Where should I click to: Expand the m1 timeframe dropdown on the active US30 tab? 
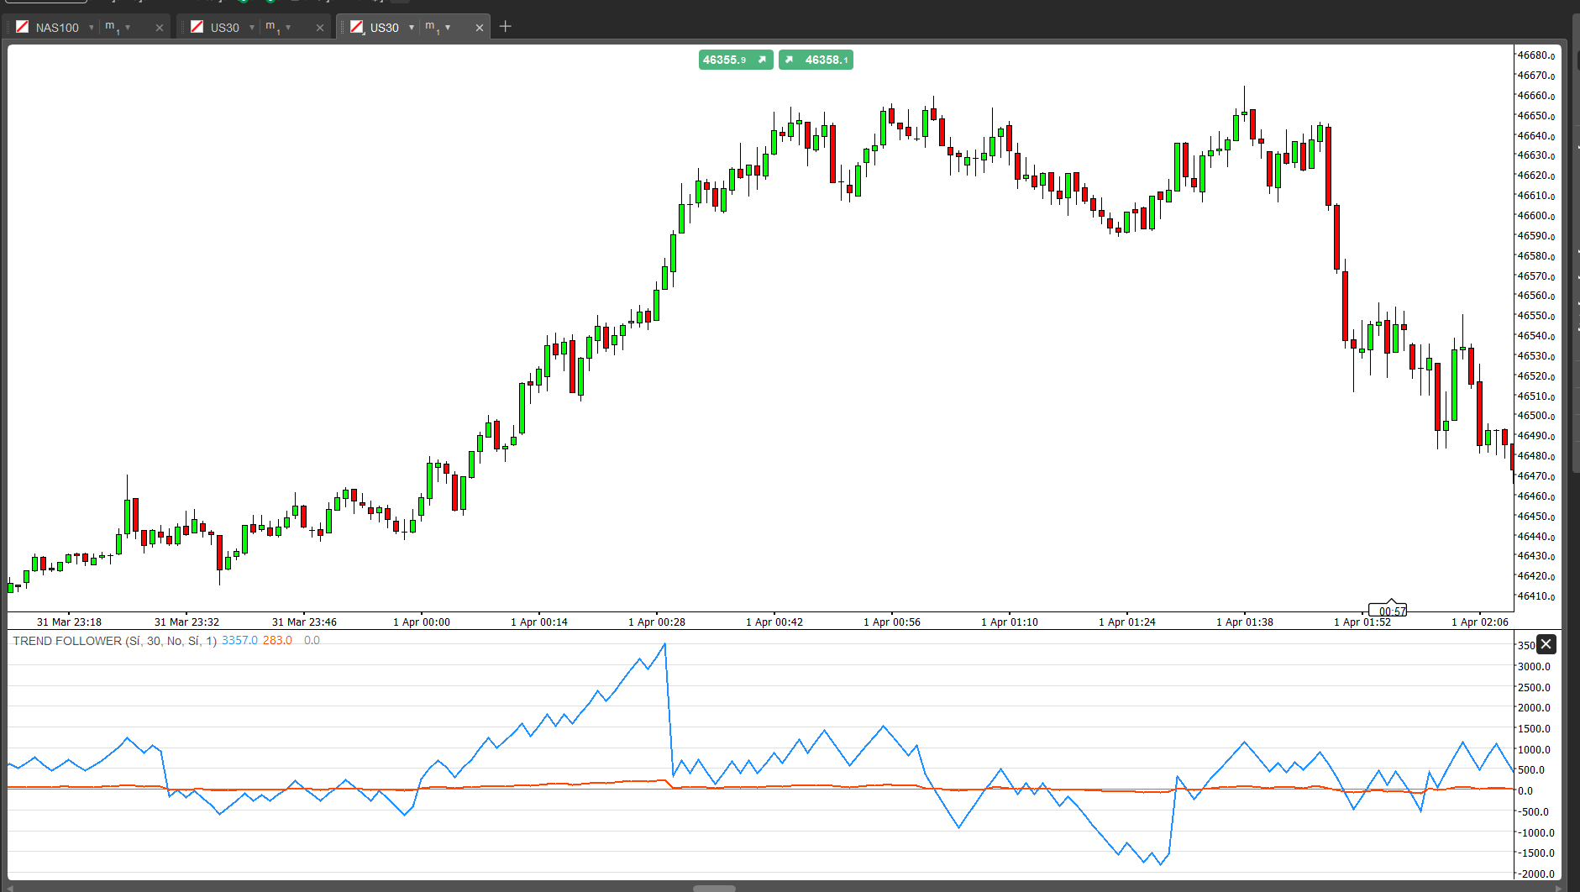448,28
